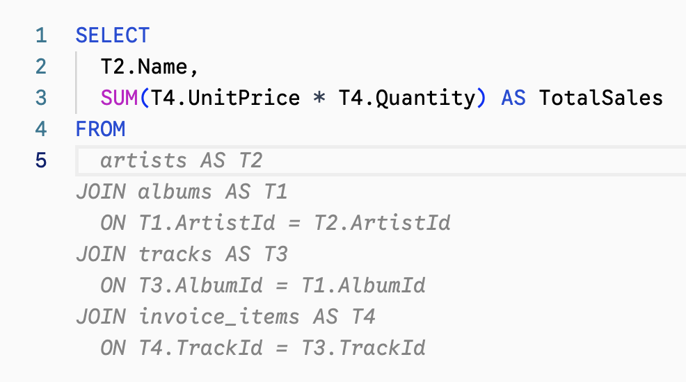Click the SUM function name
This screenshot has height=382, width=686.
(119, 98)
